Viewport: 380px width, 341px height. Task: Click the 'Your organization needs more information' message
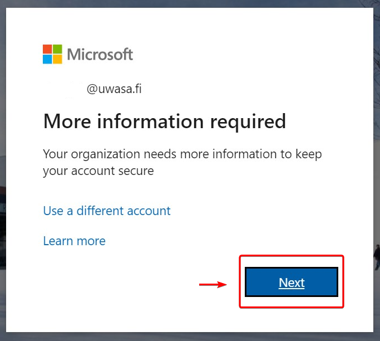tap(182, 162)
